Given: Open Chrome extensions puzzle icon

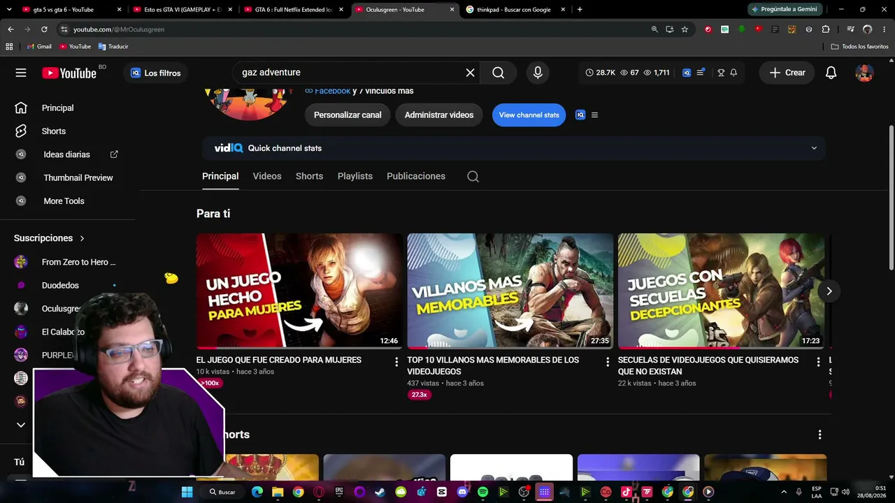Looking at the screenshot, I should tap(826, 29).
